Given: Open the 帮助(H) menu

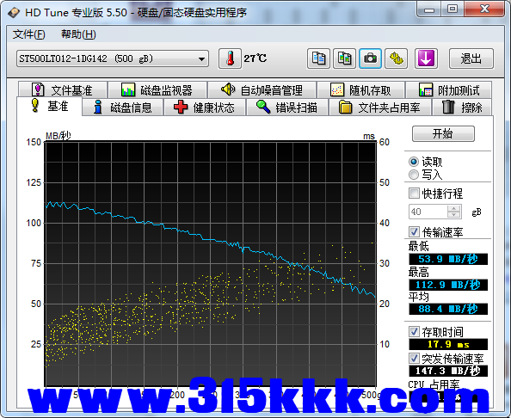Looking at the screenshot, I should tap(78, 34).
